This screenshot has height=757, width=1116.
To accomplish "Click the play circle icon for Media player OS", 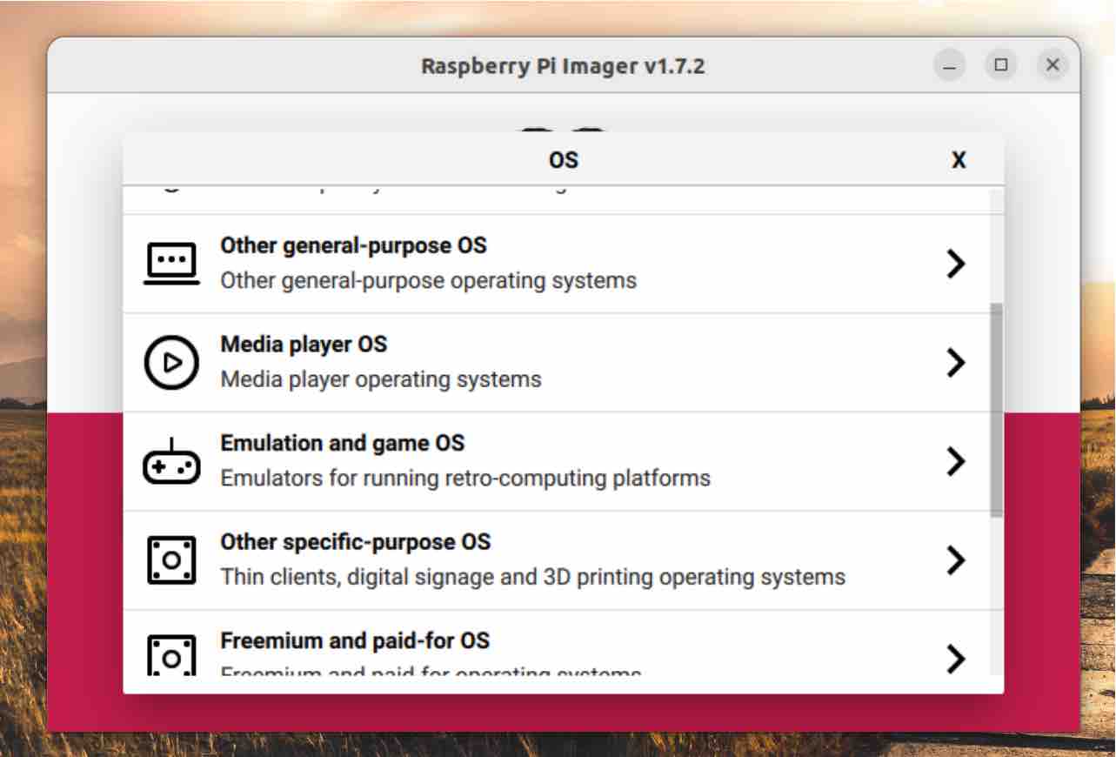I will click(171, 362).
